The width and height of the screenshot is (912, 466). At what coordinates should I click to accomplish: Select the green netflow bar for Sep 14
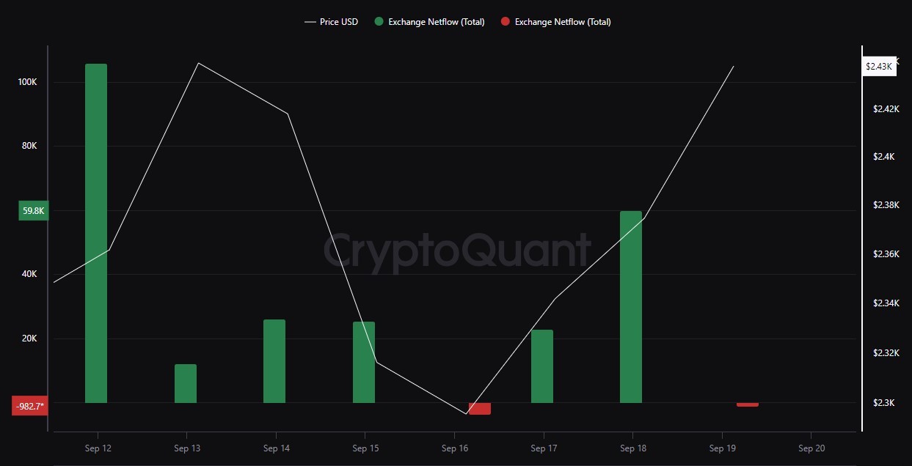[274, 361]
